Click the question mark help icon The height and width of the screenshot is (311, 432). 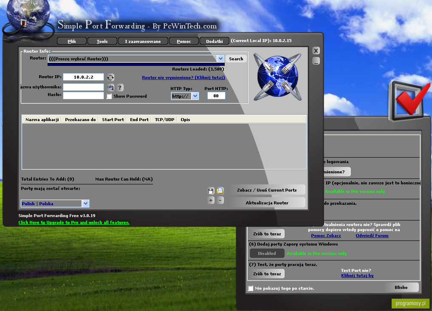tap(120, 88)
